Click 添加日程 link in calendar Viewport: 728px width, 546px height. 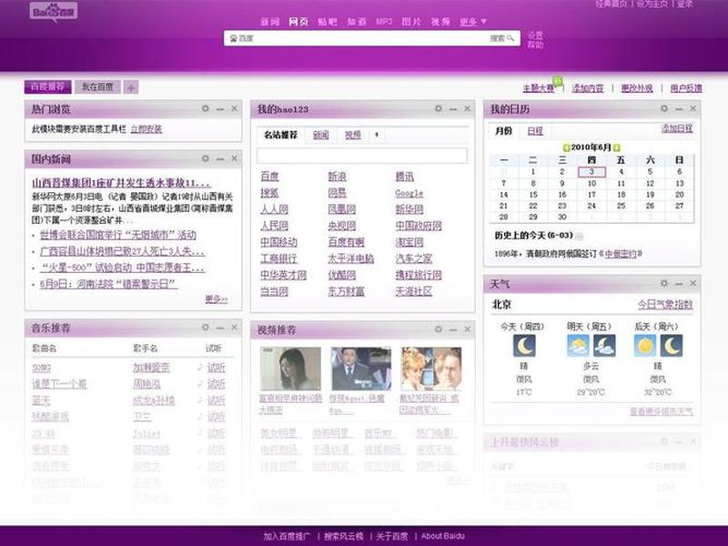tap(677, 128)
